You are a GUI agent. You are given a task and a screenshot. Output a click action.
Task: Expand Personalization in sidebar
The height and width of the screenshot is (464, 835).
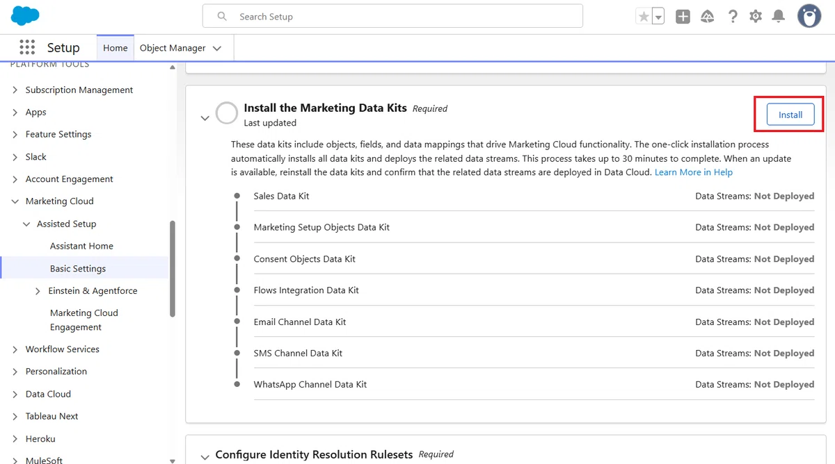[15, 372]
